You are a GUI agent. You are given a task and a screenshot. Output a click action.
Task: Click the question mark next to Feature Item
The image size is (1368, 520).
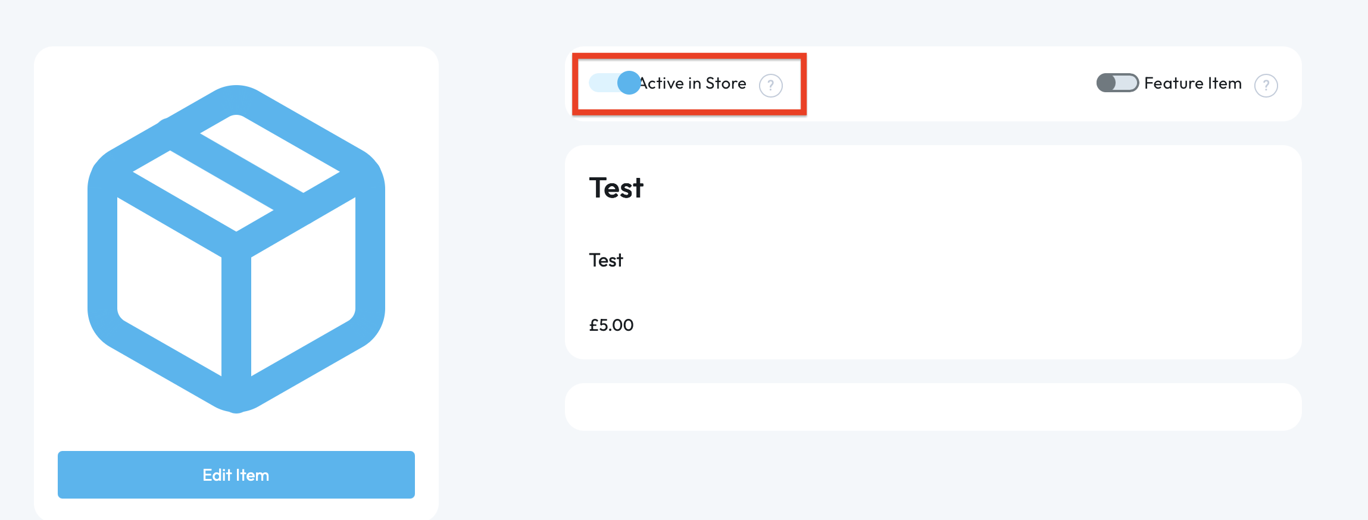tap(1266, 86)
